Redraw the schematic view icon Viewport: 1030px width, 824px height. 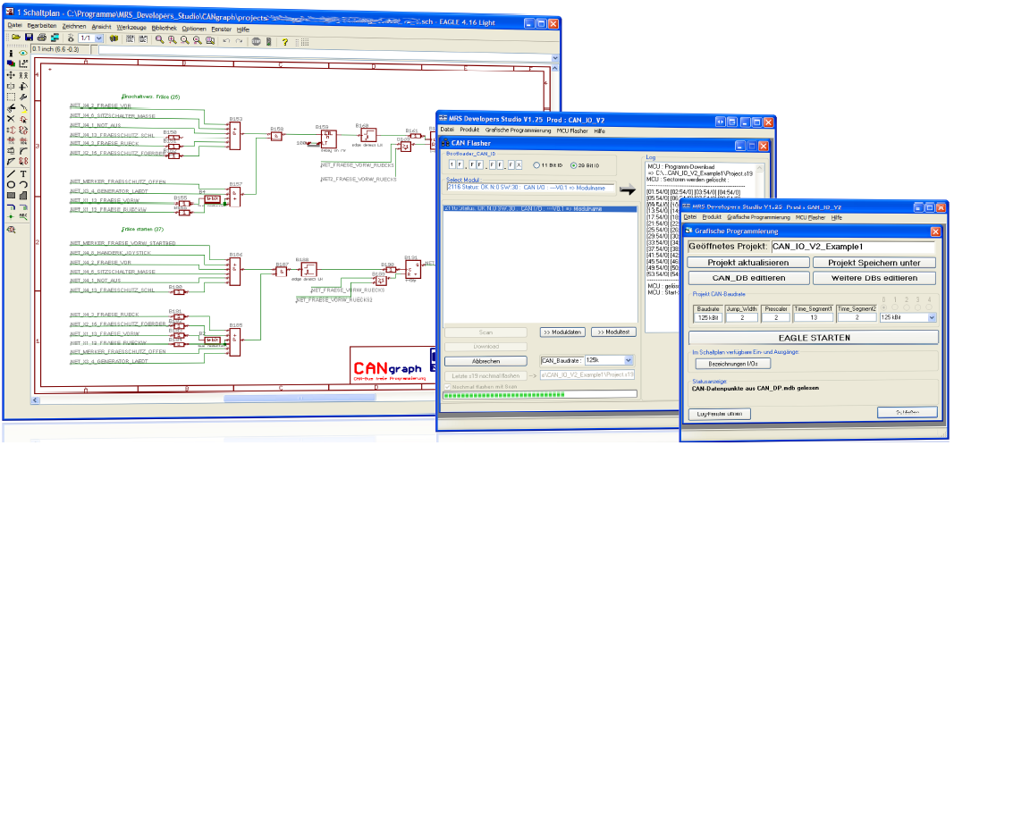point(197,40)
